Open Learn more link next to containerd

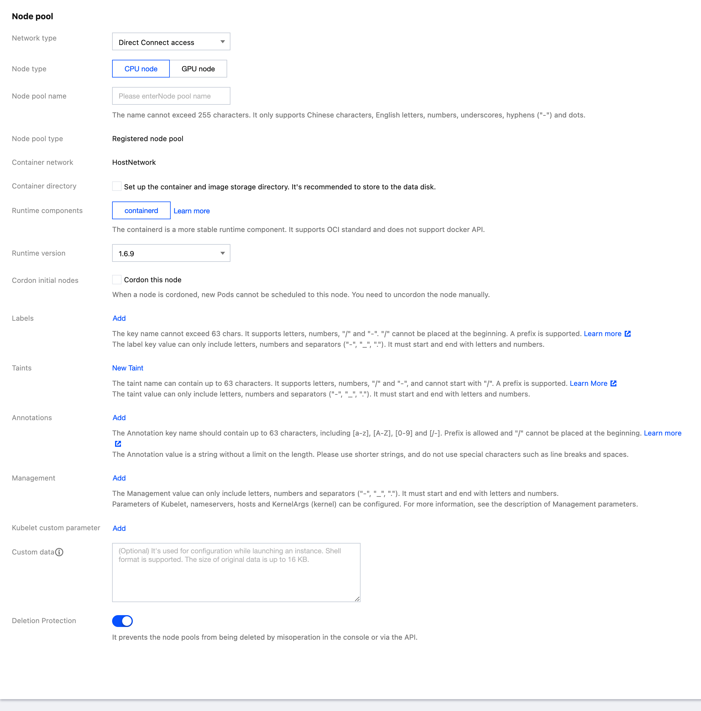point(191,211)
